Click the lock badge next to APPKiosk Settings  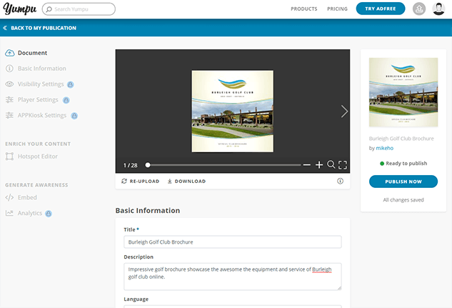pos(74,116)
